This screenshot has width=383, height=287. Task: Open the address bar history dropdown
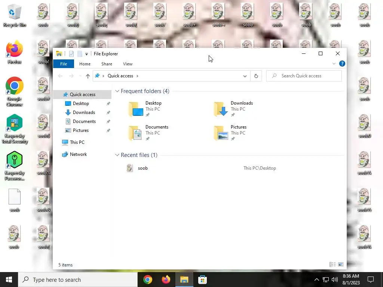(245, 76)
